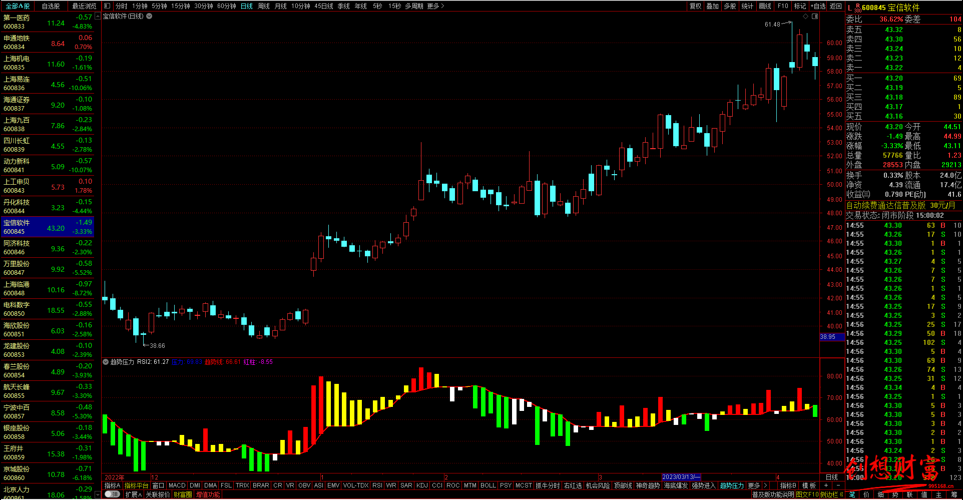
Task: Toggle 叠加 overlay mode
Action: pyautogui.click(x=713, y=6)
